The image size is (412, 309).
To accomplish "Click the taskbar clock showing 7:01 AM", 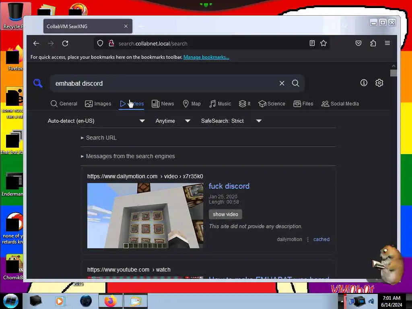I will (391, 301).
